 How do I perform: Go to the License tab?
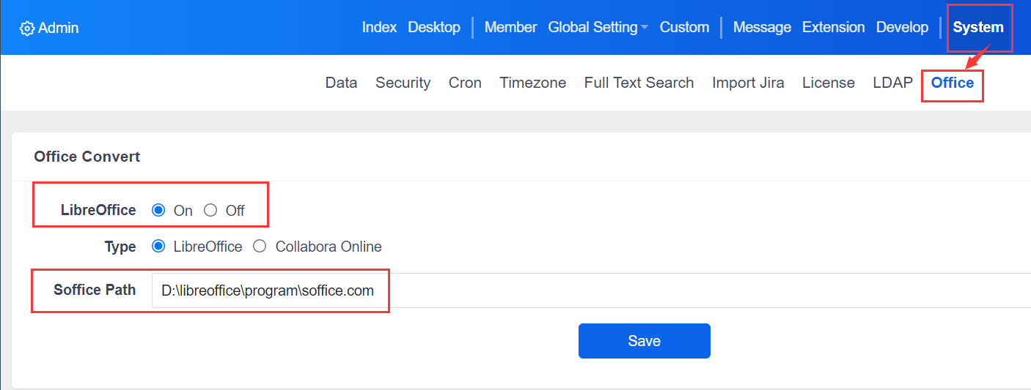[x=828, y=83]
